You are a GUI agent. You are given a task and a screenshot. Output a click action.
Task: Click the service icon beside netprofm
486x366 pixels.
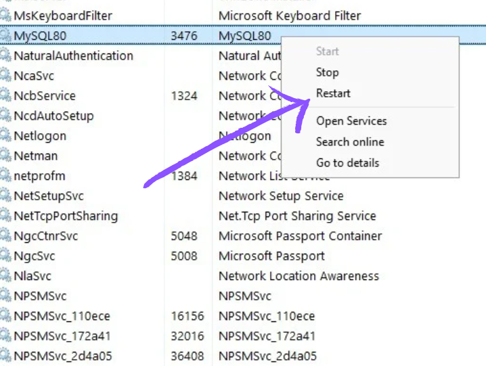6,176
